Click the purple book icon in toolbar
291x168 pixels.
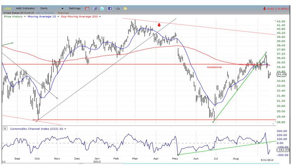(94, 8)
